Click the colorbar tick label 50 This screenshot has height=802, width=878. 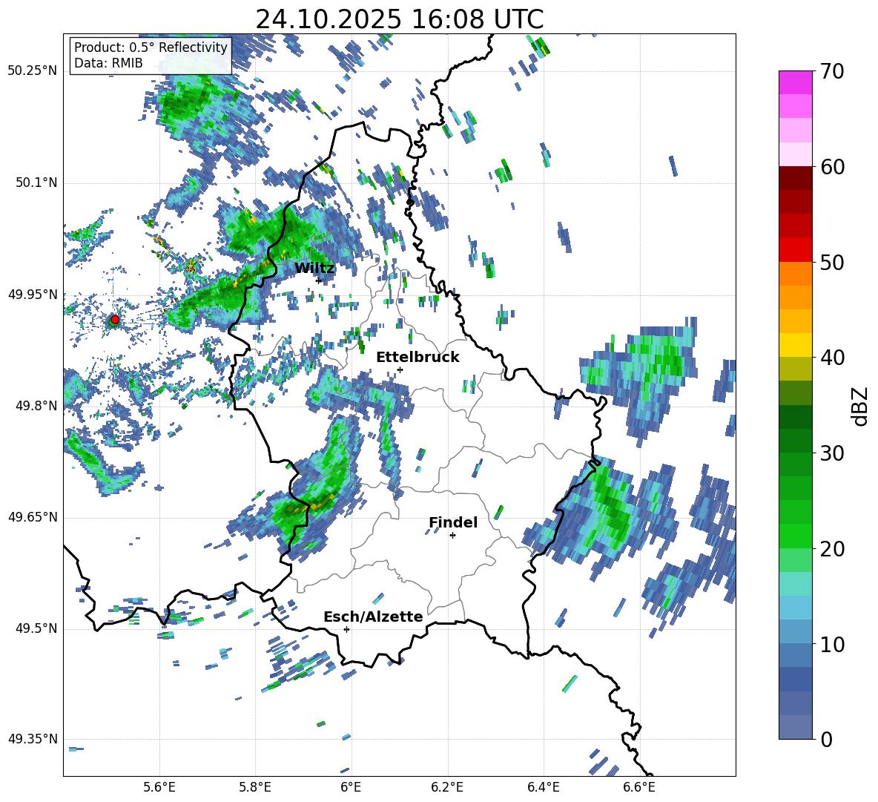[832, 262]
